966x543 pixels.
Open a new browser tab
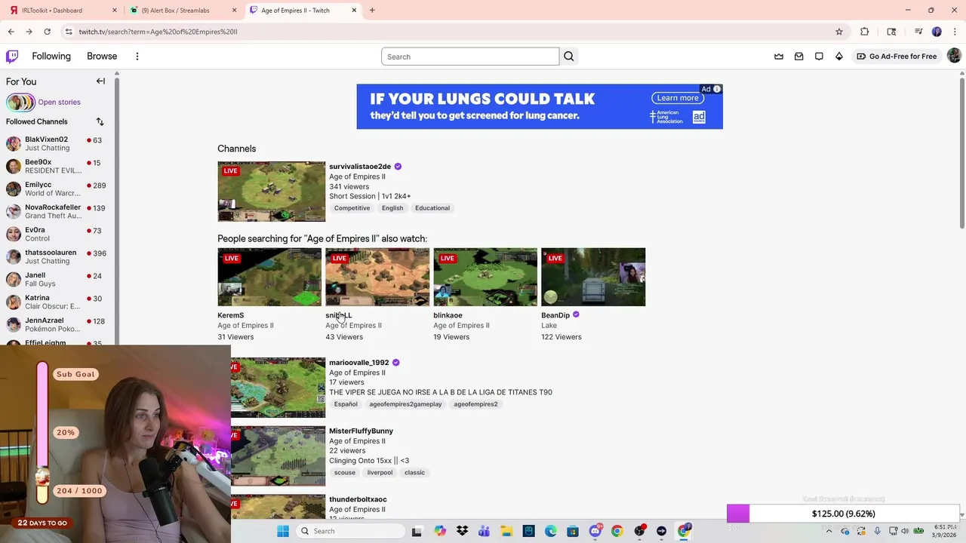coord(372,11)
